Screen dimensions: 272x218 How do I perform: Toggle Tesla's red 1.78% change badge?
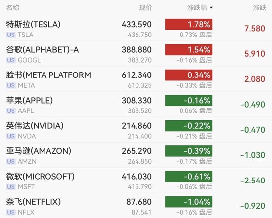[188, 24]
